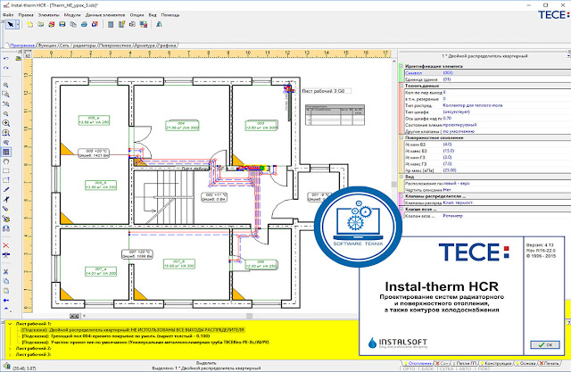Switch to the Арматура tab
571x372 pixels.
coord(145,45)
